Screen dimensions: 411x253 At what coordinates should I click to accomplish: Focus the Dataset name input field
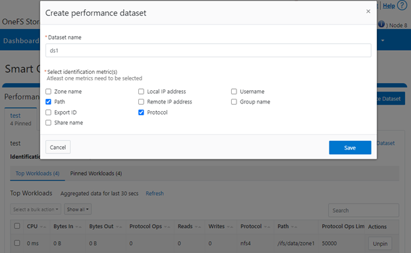[x=208, y=50]
